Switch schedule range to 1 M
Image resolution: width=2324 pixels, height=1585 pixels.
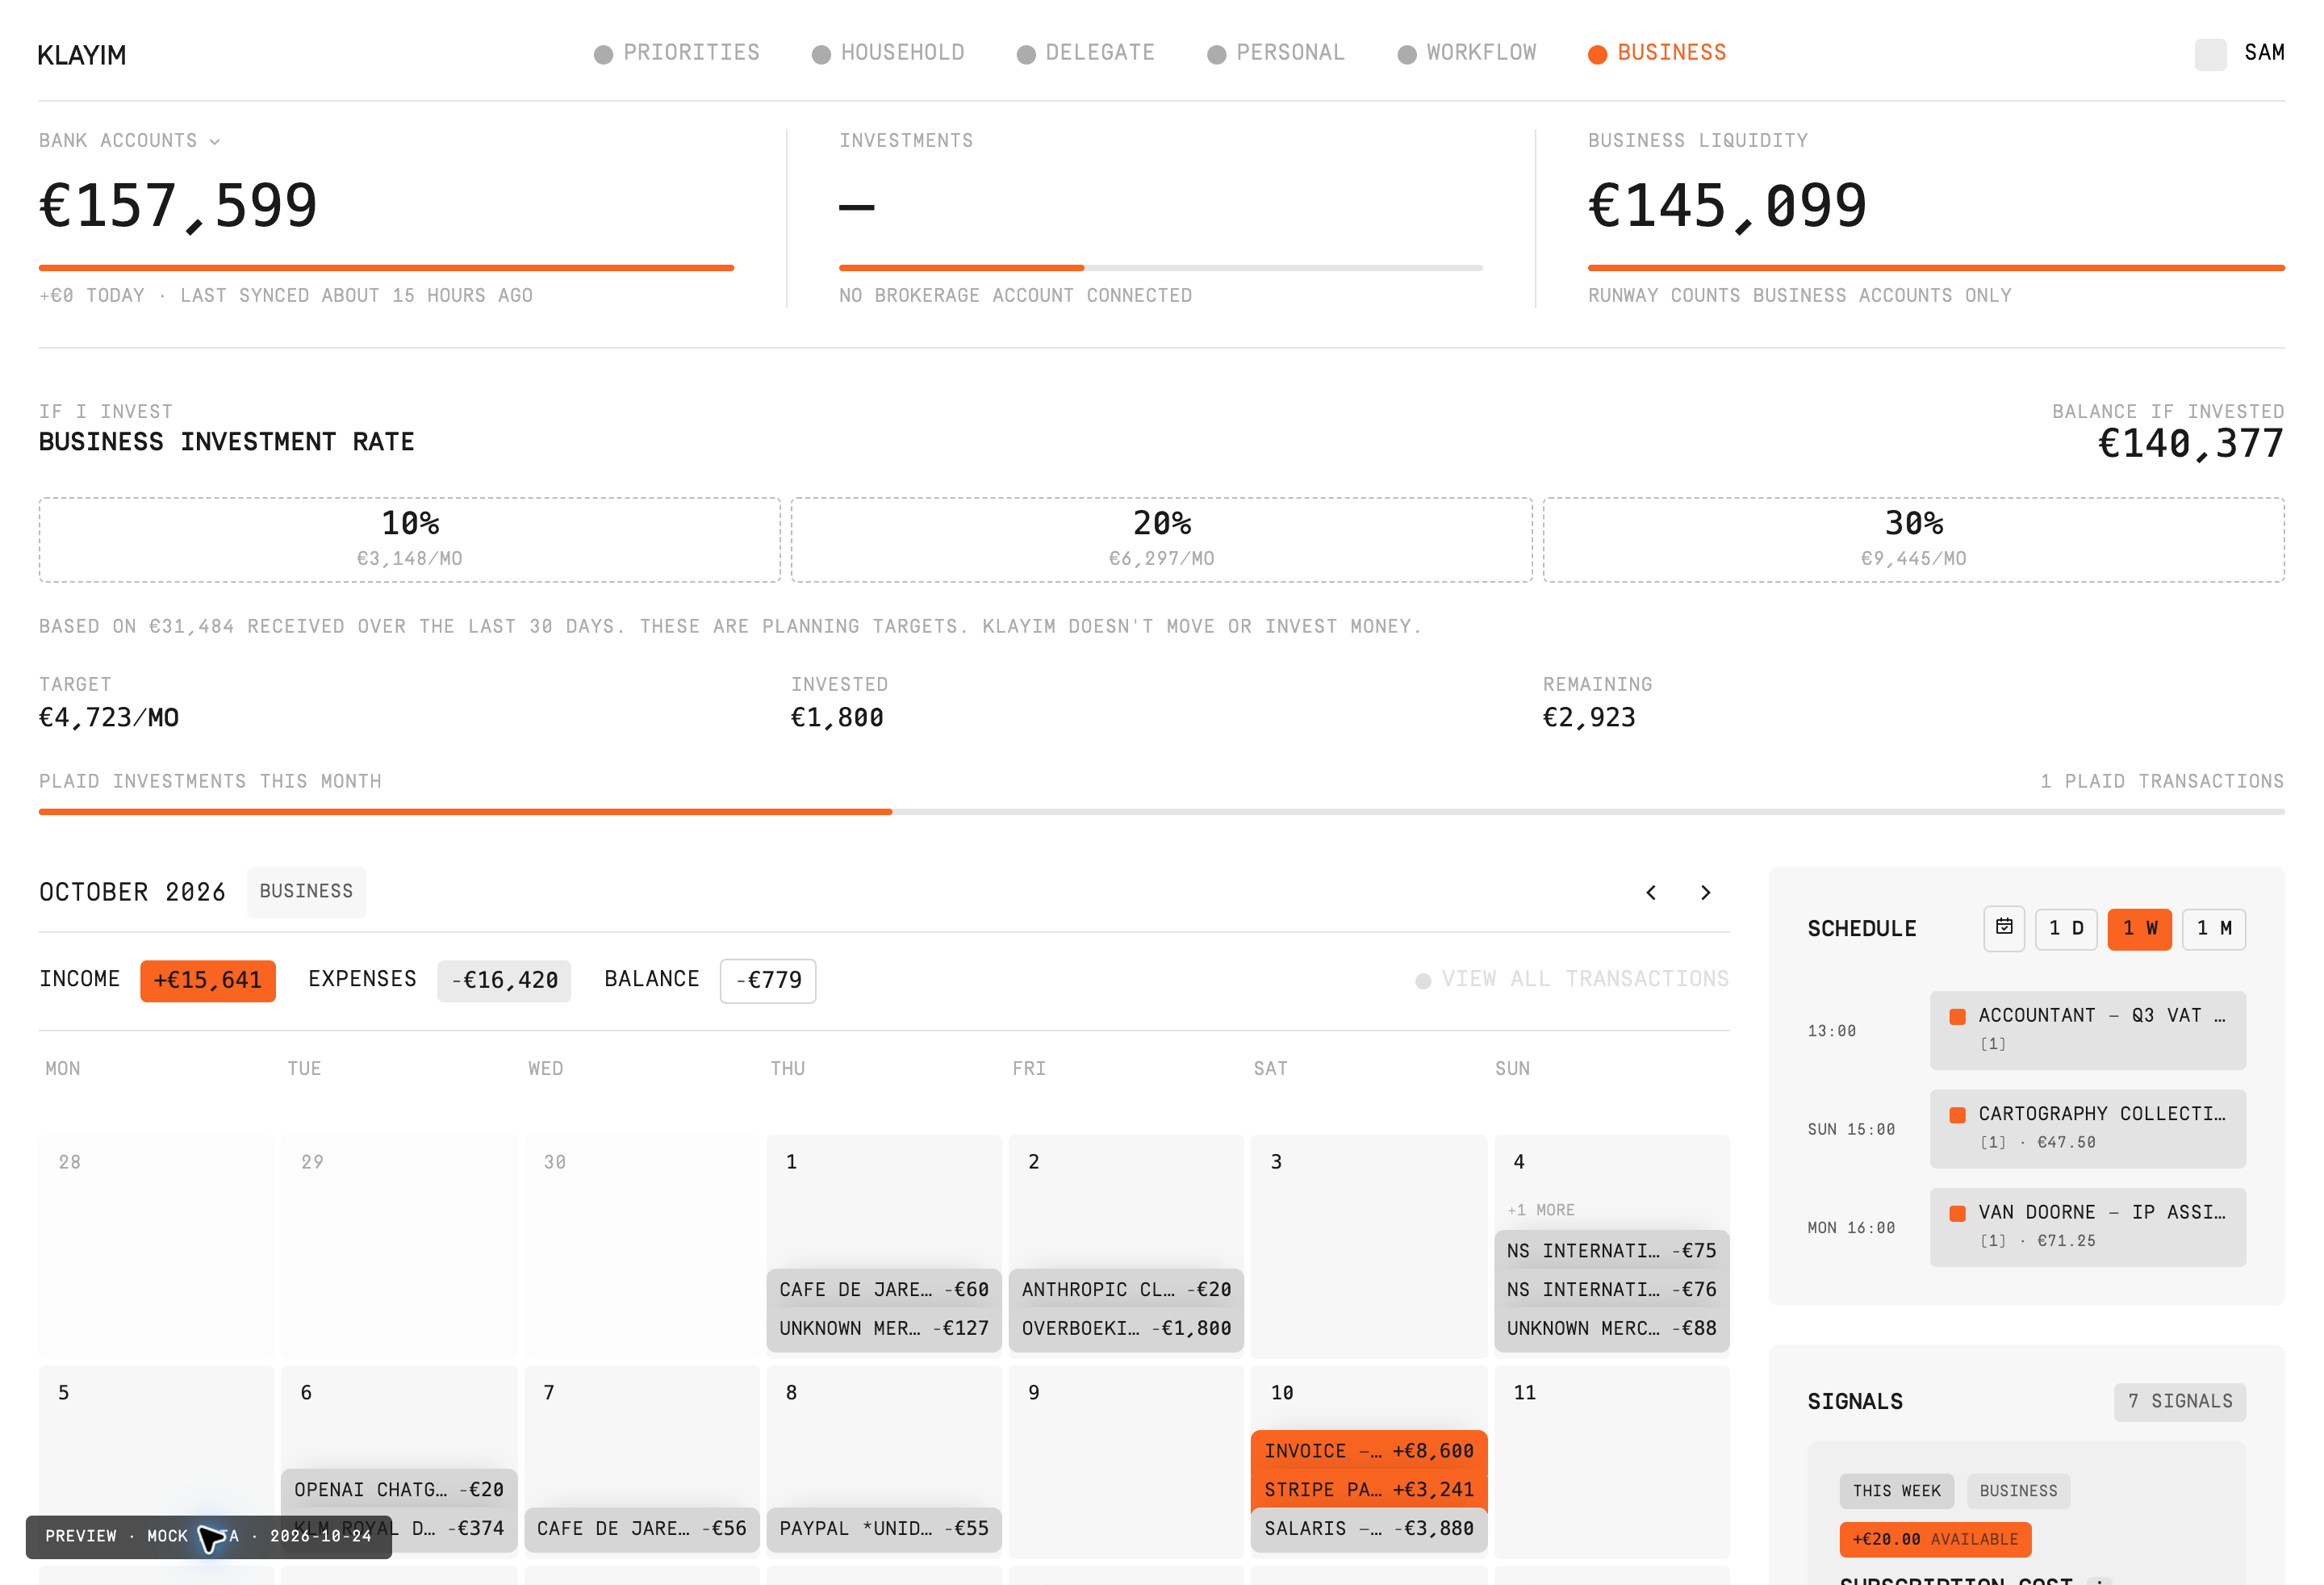[2213, 929]
